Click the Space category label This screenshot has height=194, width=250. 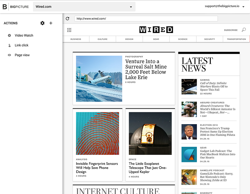133,159
